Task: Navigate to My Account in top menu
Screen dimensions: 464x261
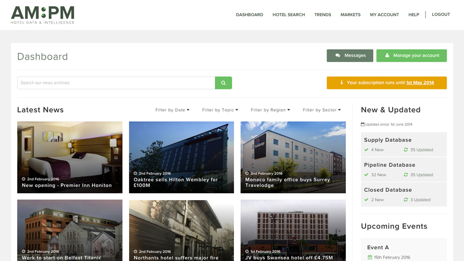Action: click(384, 15)
